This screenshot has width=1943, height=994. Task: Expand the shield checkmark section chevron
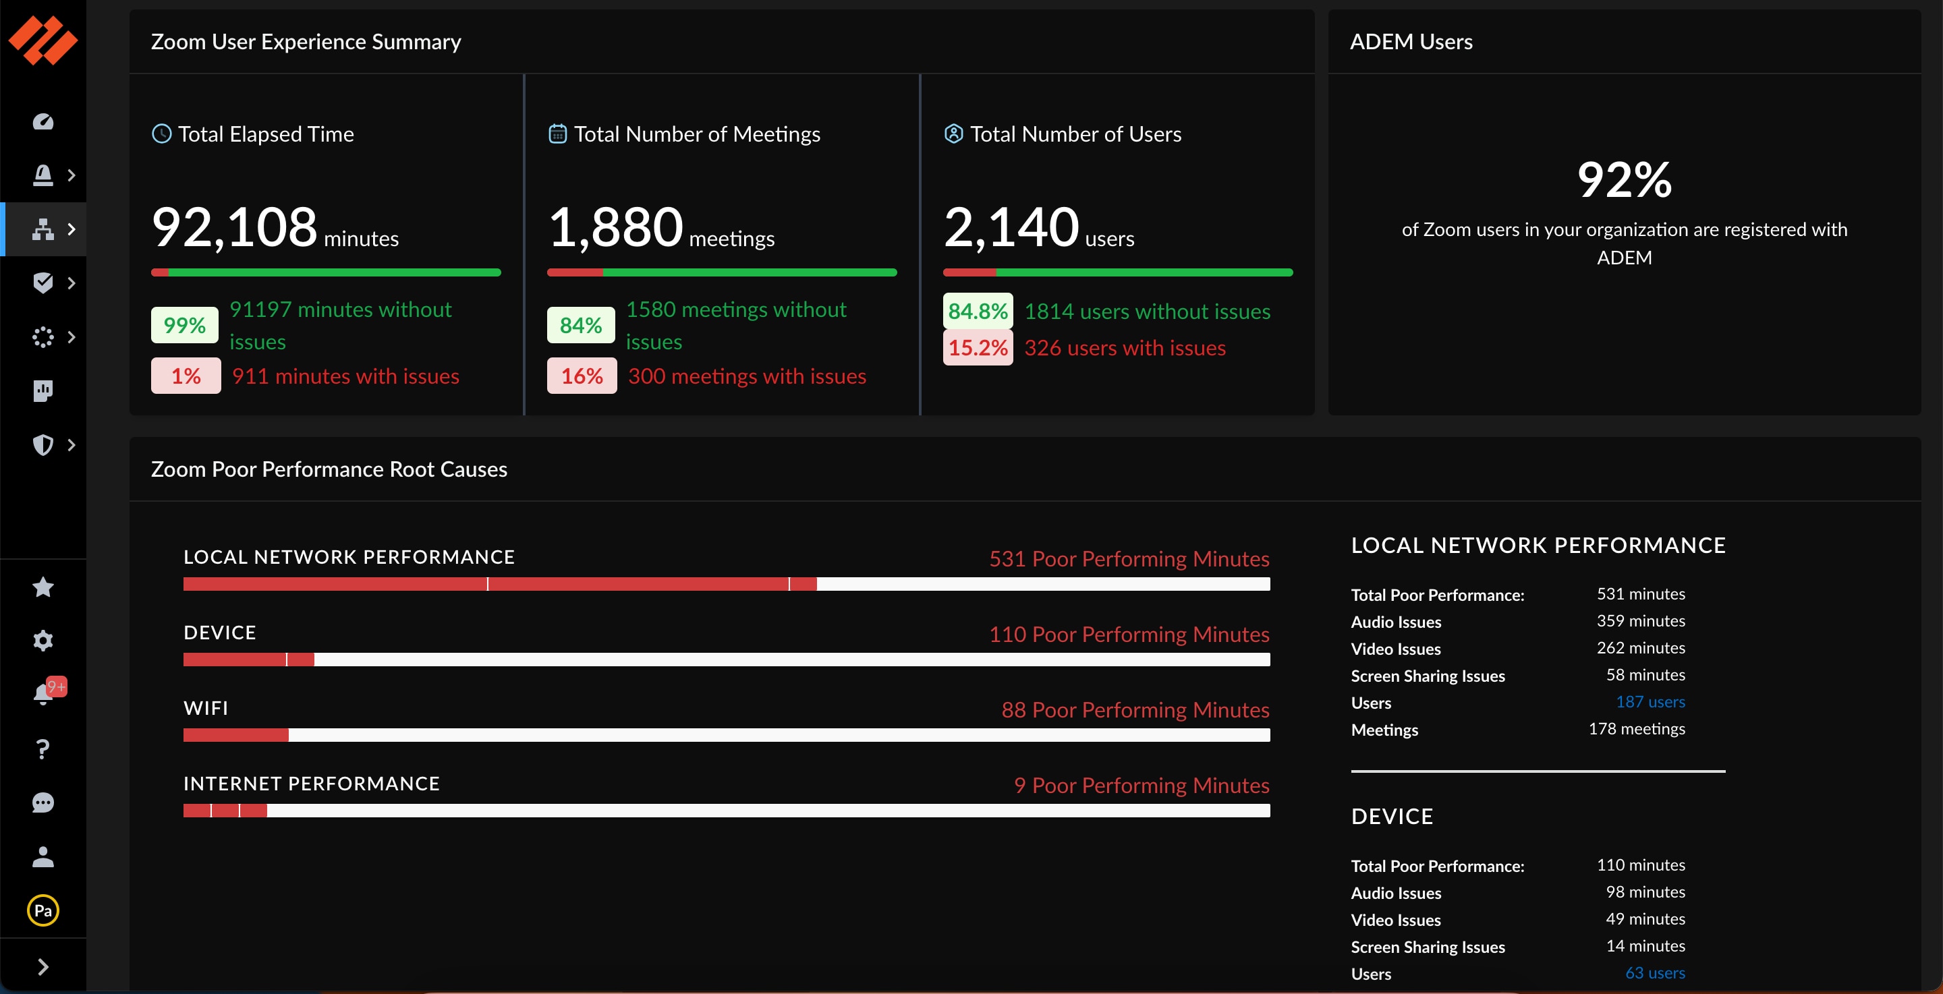tap(72, 283)
